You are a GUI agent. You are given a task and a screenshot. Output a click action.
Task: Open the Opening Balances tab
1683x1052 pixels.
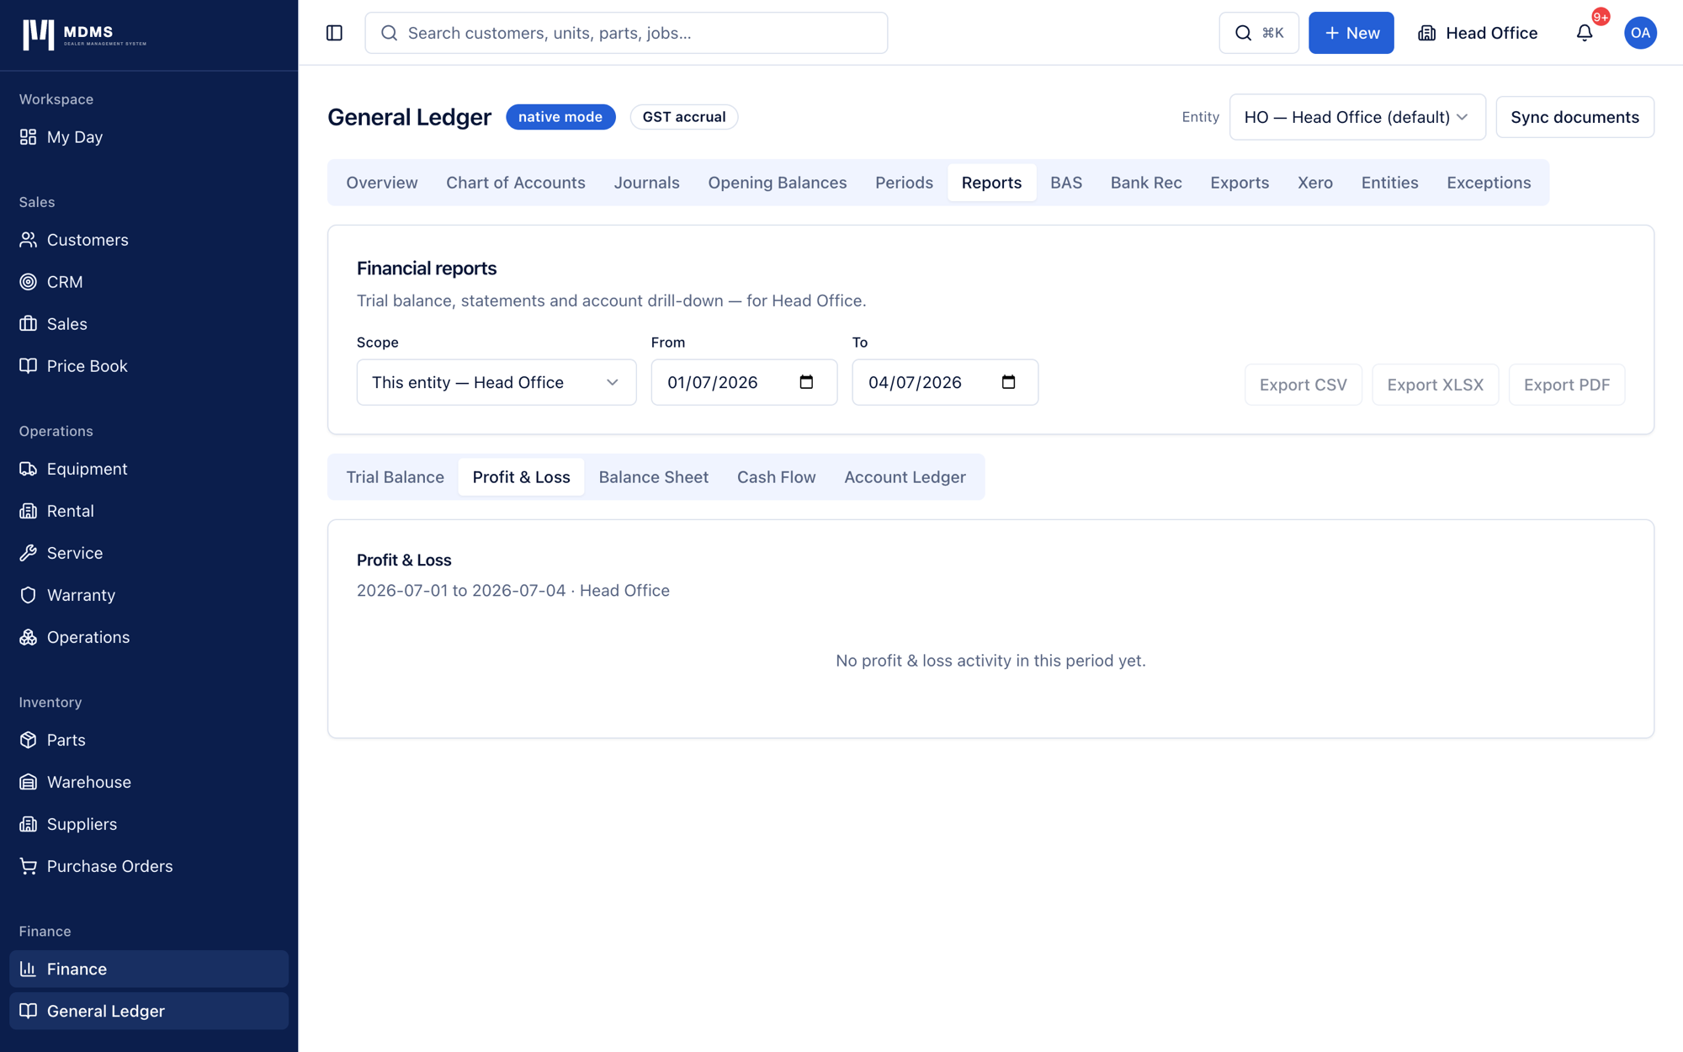(778, 183)
